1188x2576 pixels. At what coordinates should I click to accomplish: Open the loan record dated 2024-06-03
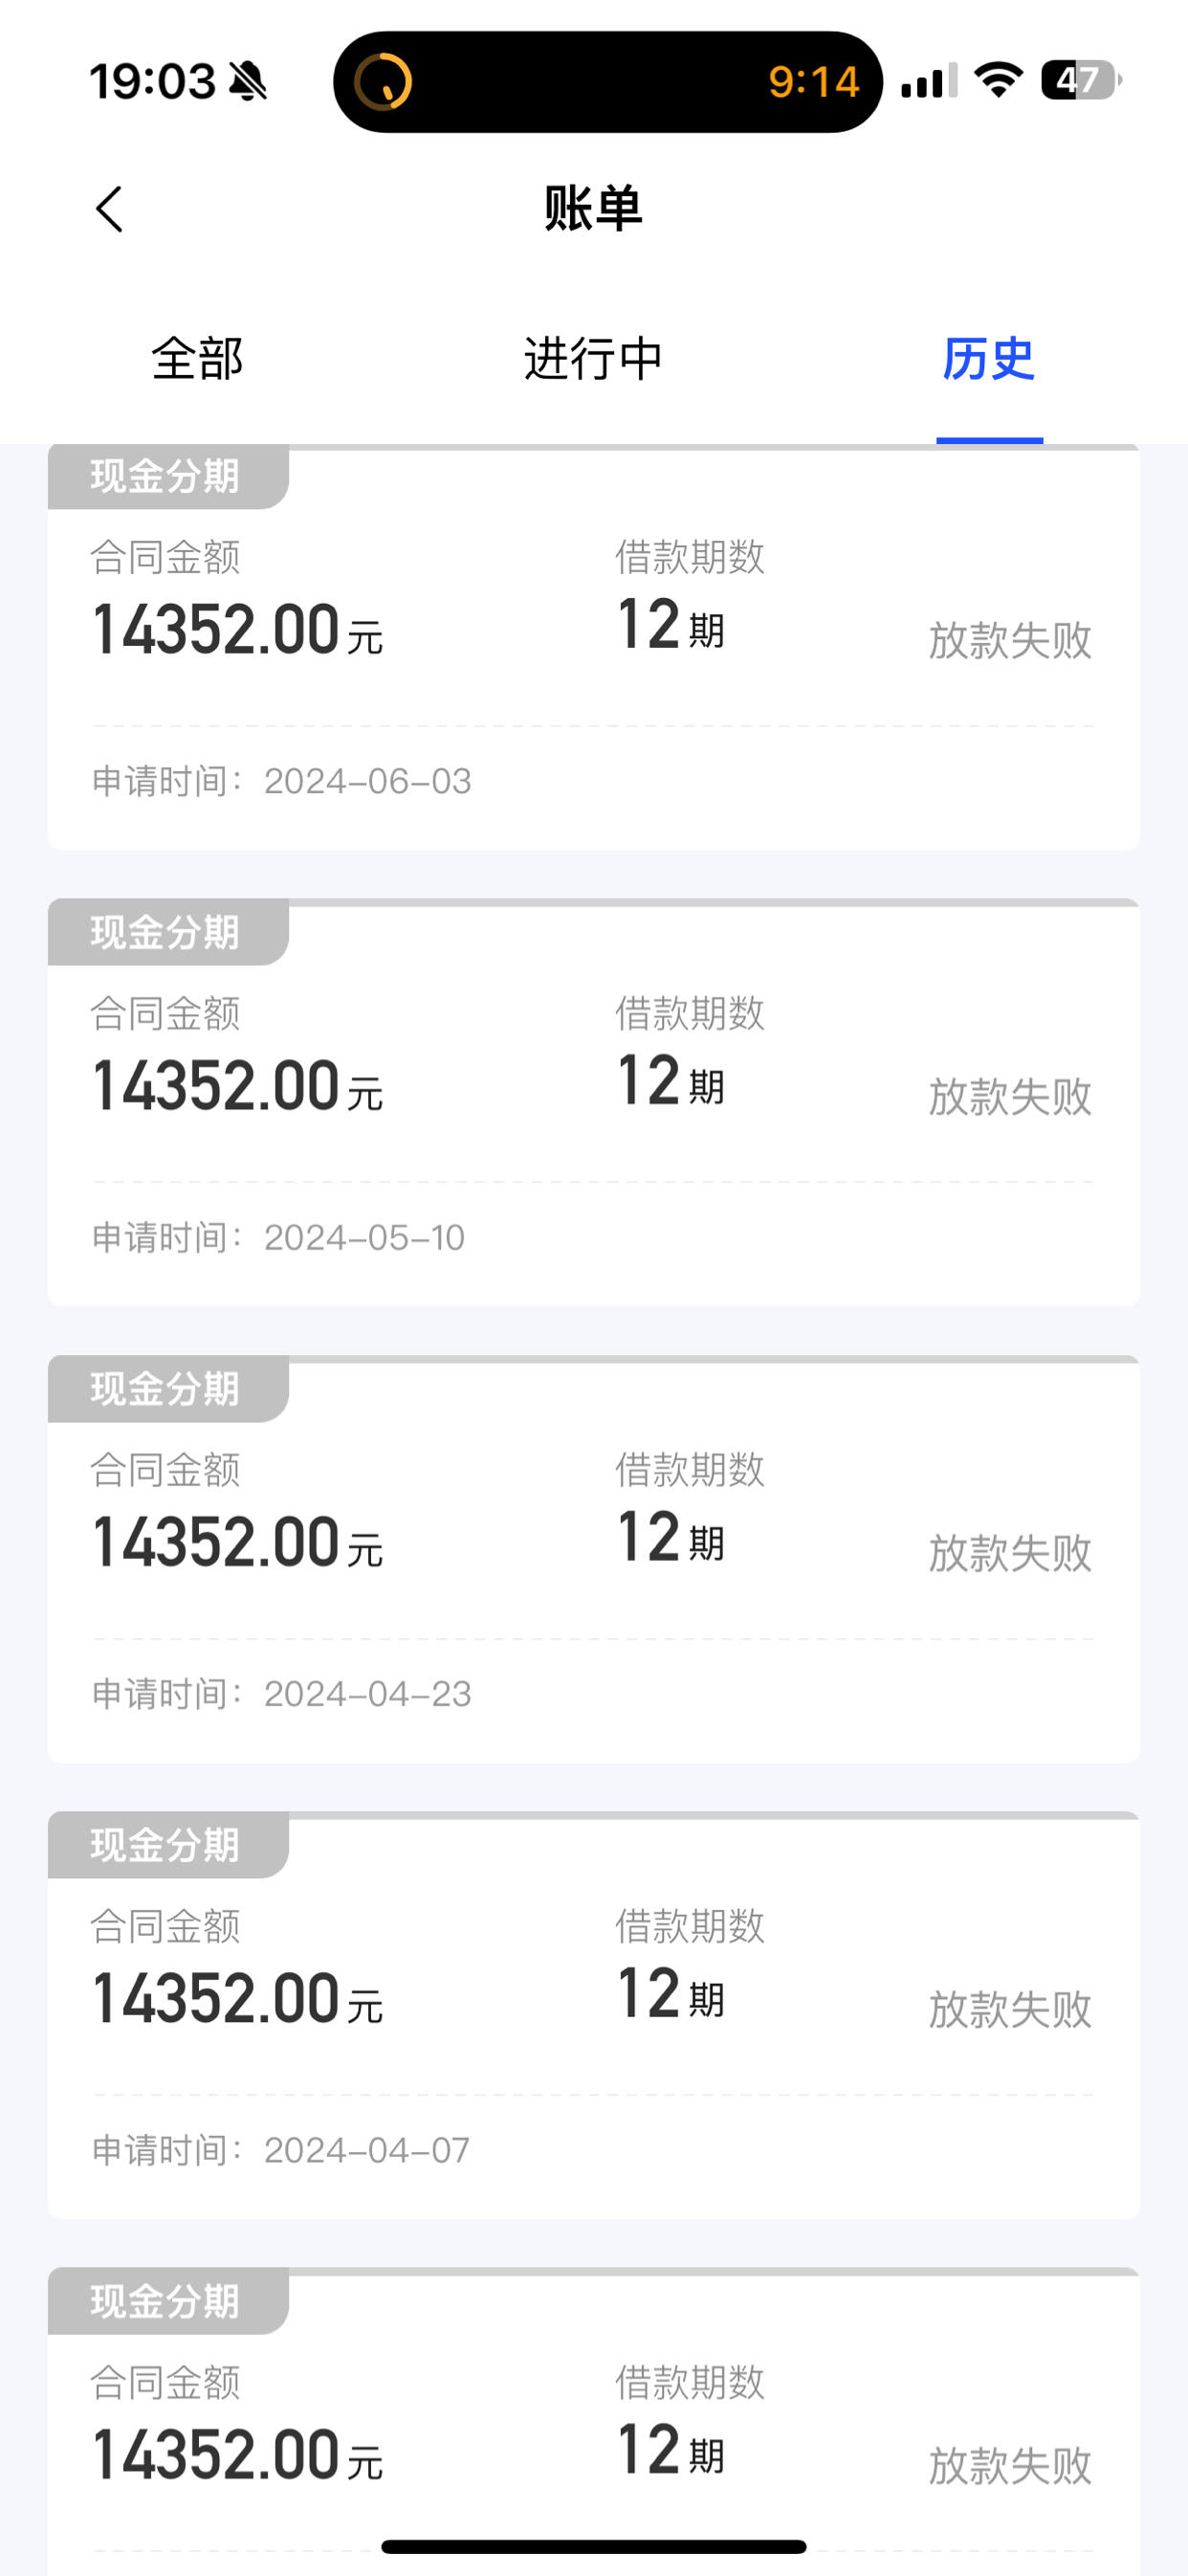coord(594,647)
